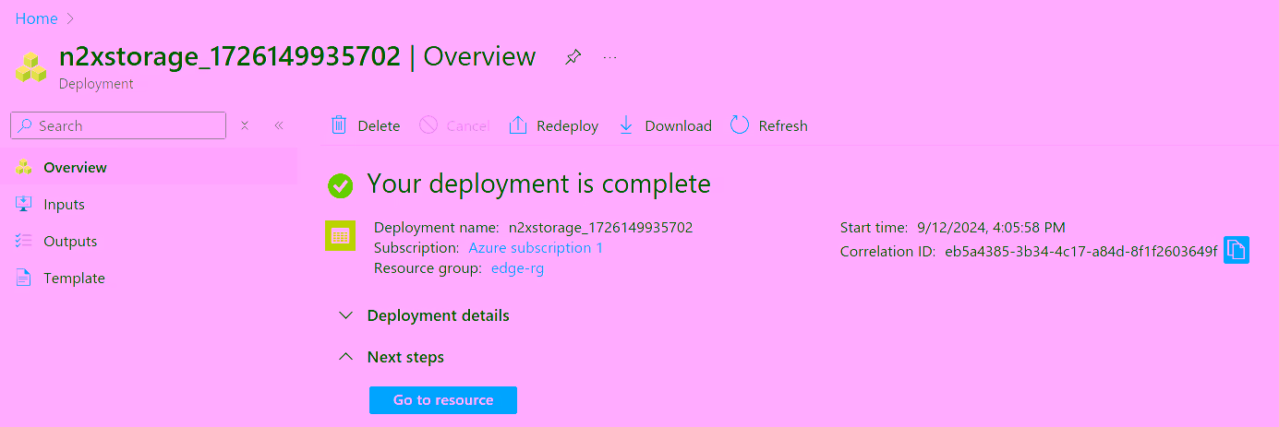
Task: Open the Inputs menu item
Action: coord(150,205)
